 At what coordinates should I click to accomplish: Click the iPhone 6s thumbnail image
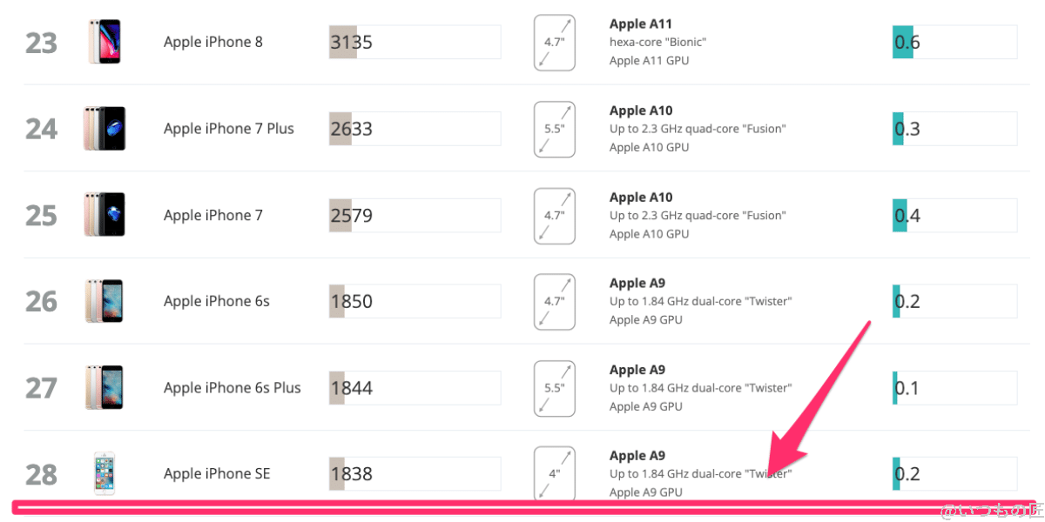point(104,300)
